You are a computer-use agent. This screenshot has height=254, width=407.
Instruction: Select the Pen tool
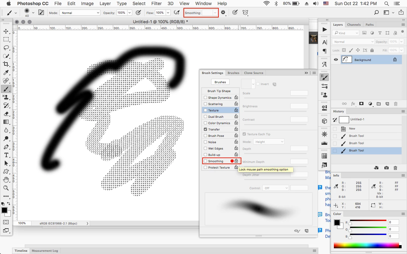pos(6,147)
